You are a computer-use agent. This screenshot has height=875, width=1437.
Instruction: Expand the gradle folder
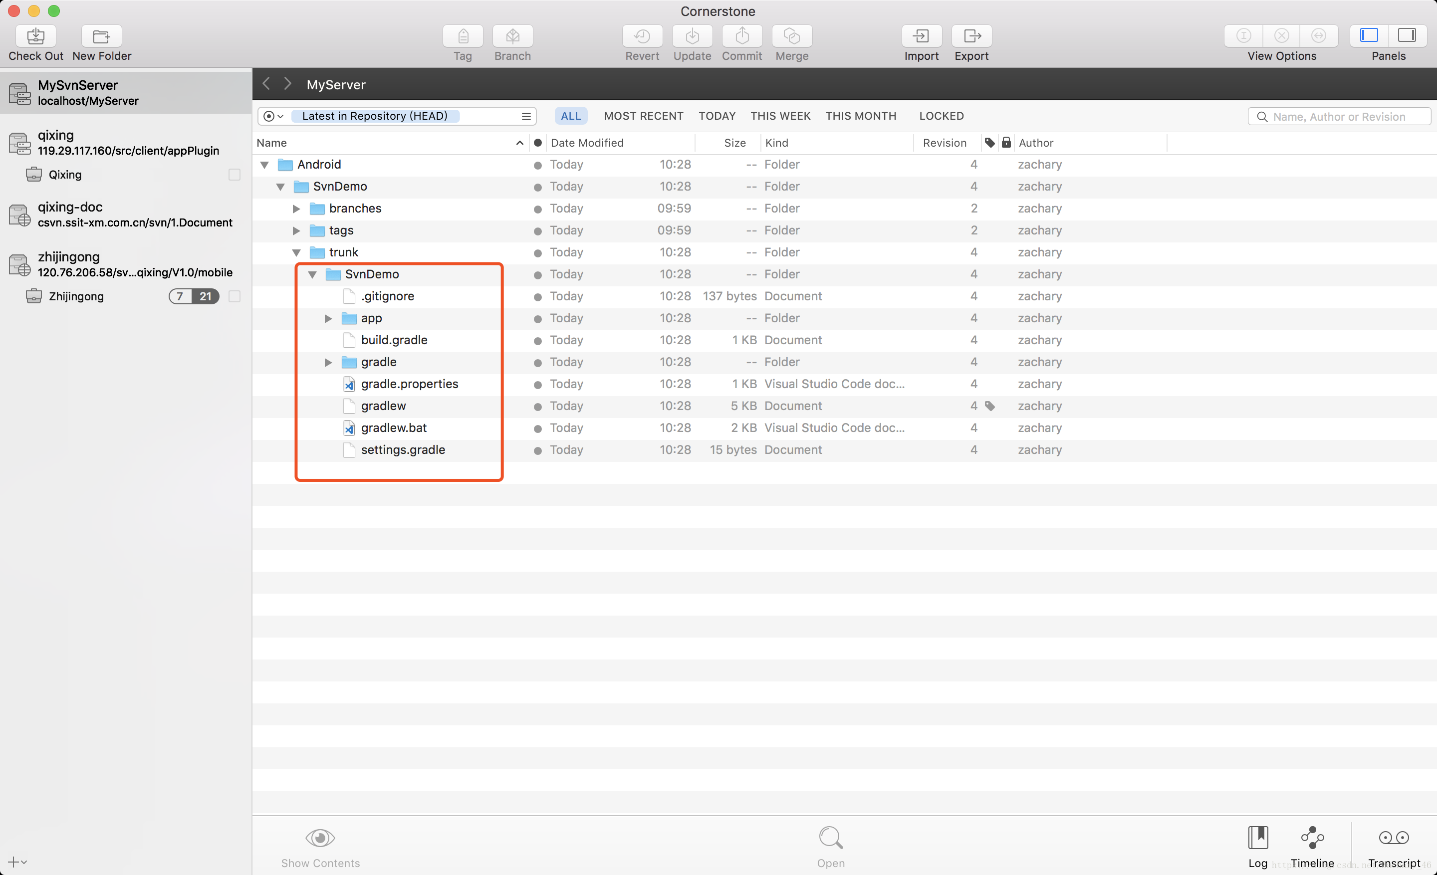[x=328, y=363]
